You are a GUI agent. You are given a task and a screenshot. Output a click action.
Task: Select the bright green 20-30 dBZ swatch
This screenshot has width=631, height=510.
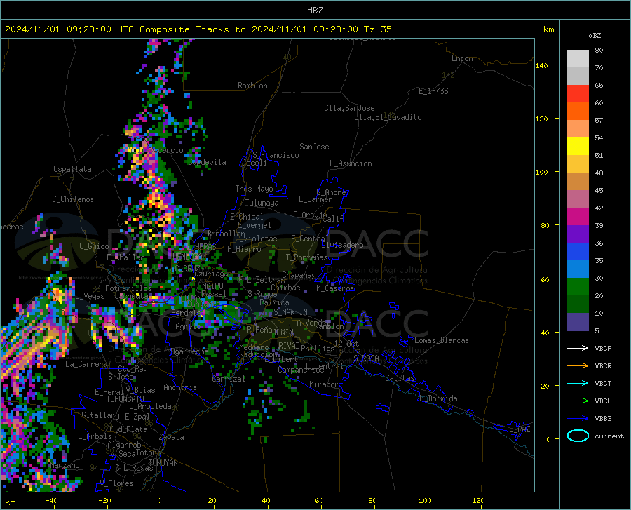578,287
